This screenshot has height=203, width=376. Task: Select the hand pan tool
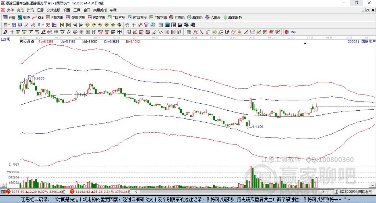[127, 25]
